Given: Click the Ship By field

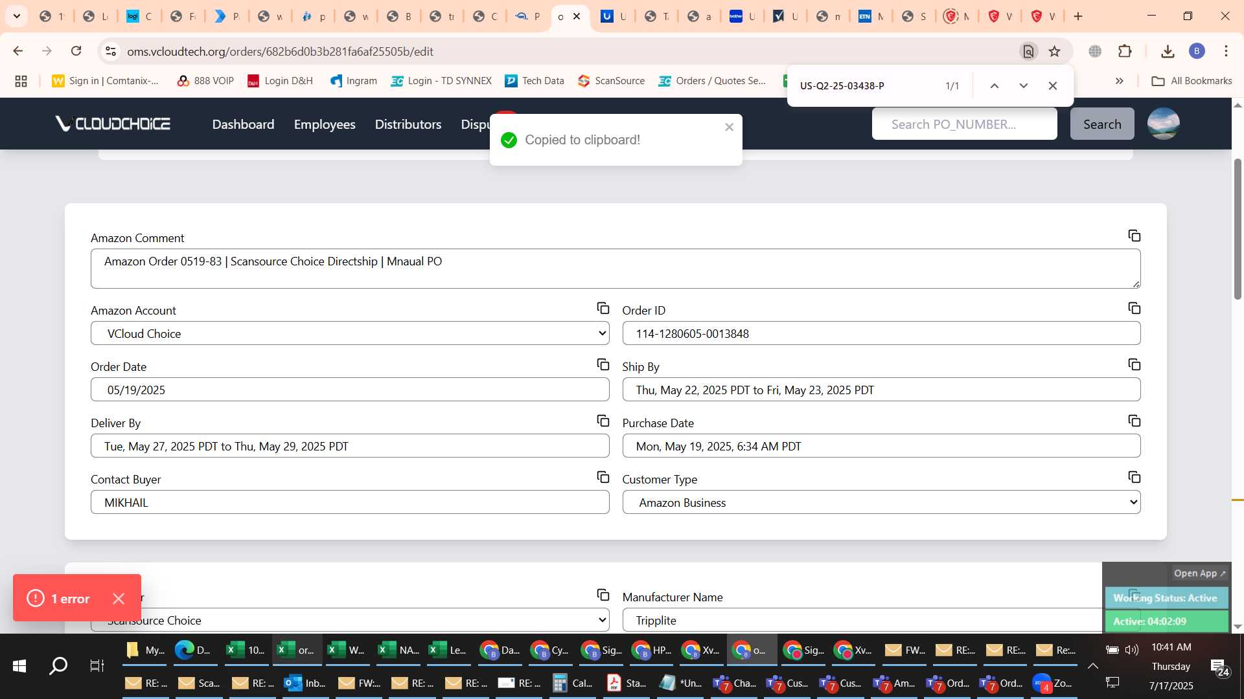Looking at the screenshot, I should point(881,390).
